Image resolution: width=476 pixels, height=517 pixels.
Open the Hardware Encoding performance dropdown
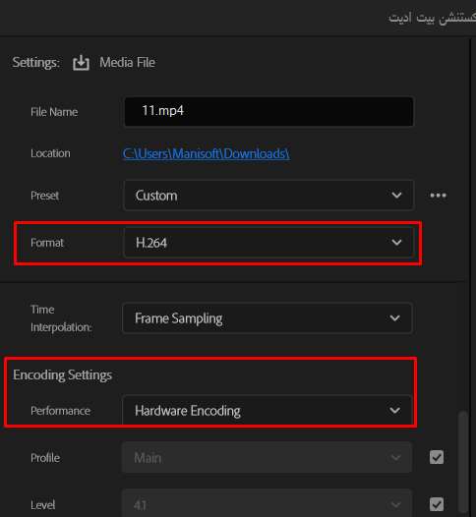pyautogui.click(x=267, y=410)
